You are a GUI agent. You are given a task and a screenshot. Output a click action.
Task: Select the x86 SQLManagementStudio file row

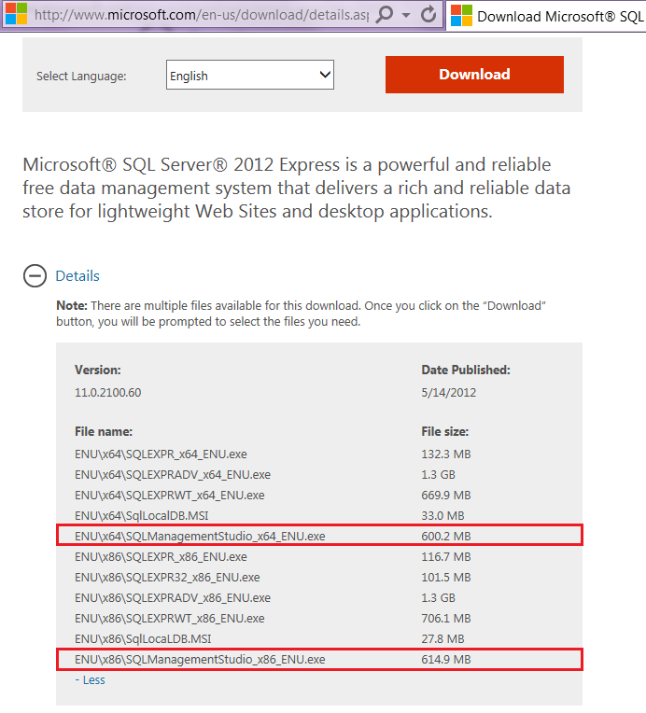click(x=319, y=660)
